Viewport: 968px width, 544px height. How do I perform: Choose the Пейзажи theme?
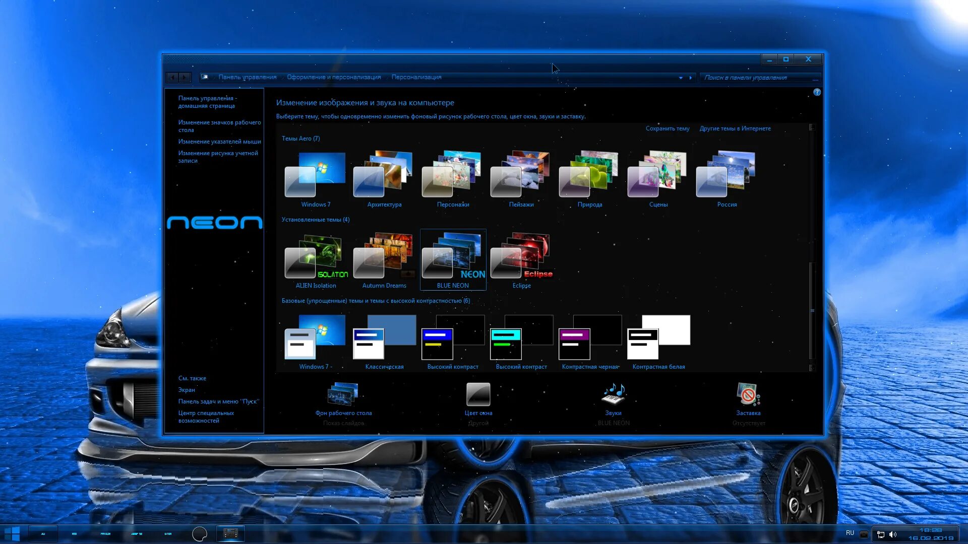point(521,179)
